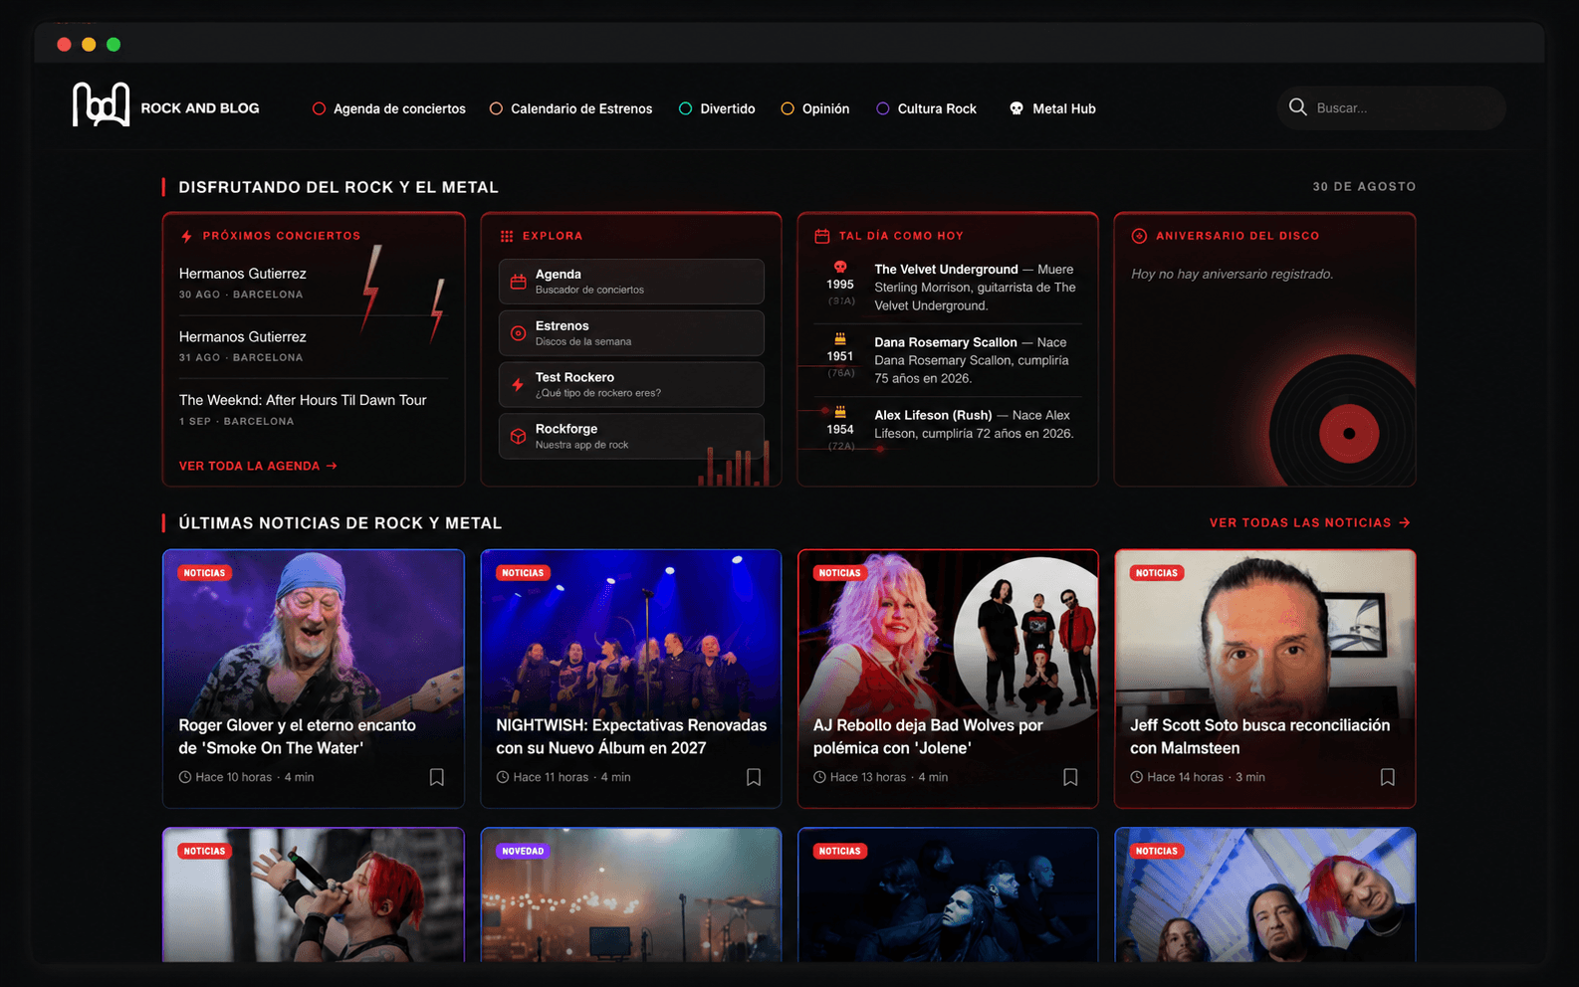
Task: Click the Rock and Blog logo icon
Action: pyautogui.click(x=101, y=104)
